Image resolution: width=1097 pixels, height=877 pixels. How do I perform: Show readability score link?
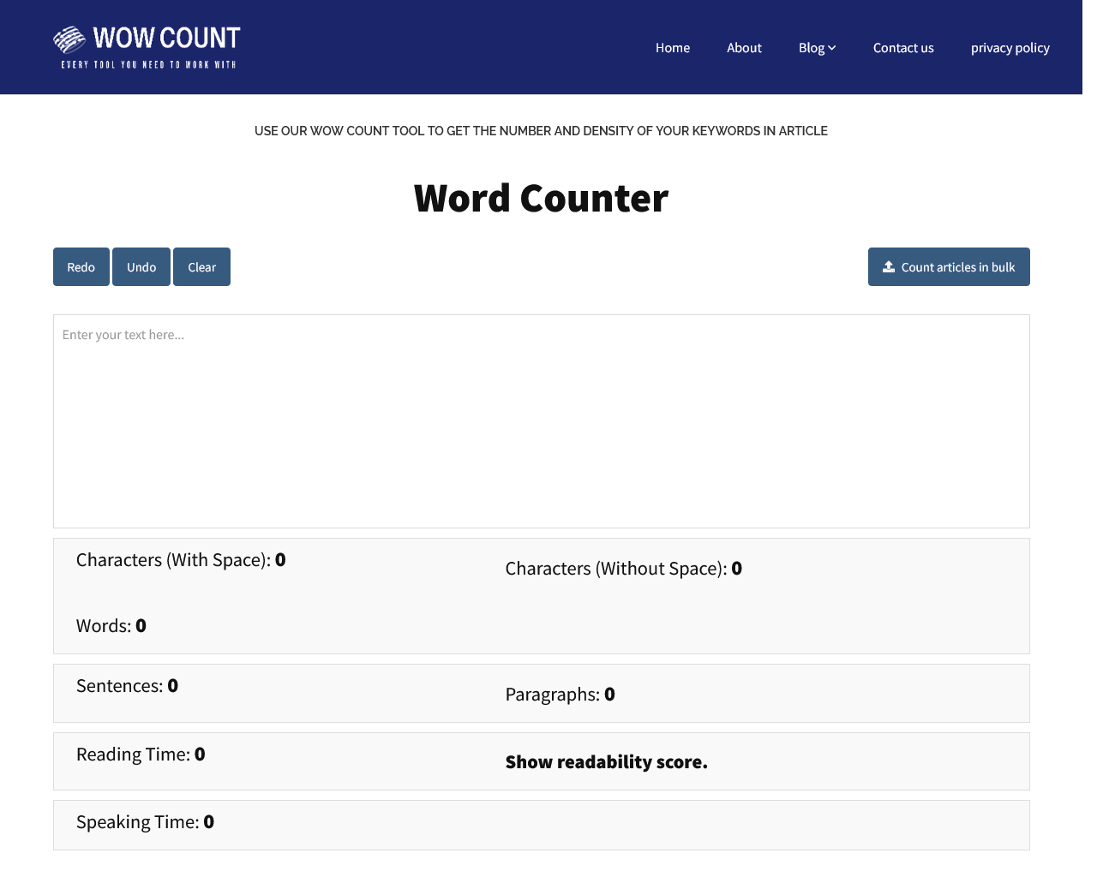[607, 762]
